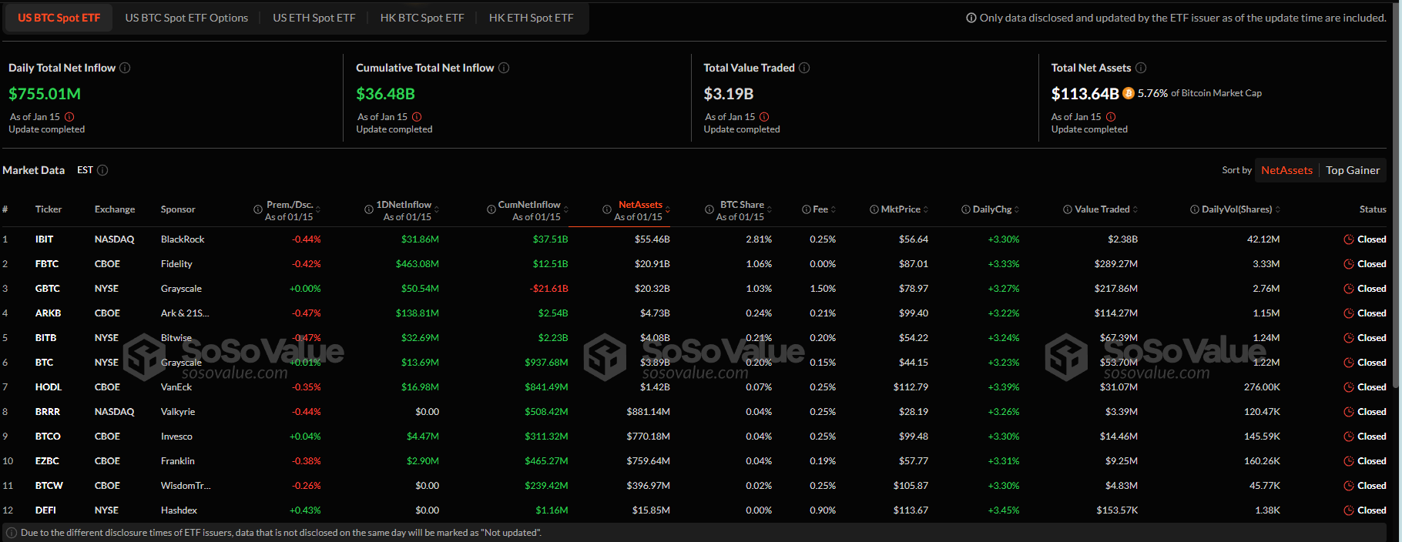Sort by Fee column arrows
This screenshot has width=1402, height=542.
click(x=833, y=209)
